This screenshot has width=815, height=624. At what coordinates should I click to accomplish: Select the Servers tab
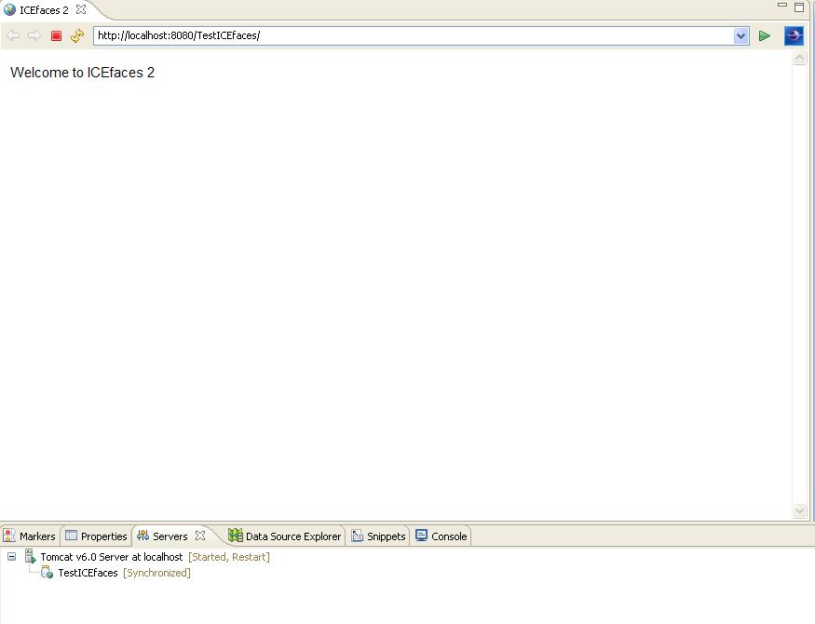pyautogui.click(x=170, y=536)
